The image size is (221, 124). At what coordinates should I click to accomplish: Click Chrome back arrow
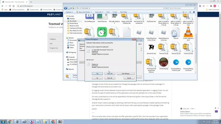tap(2, 6)
